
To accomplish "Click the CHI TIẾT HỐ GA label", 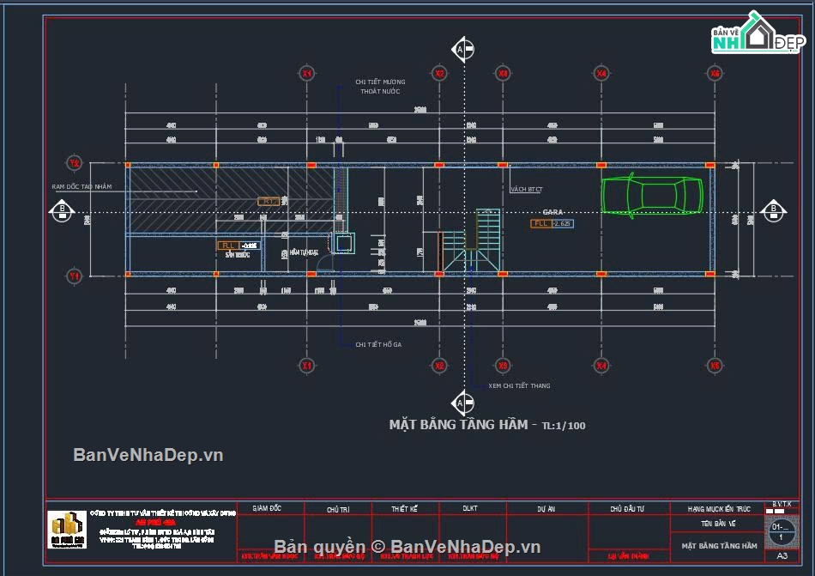I will [x=377, y=344].
